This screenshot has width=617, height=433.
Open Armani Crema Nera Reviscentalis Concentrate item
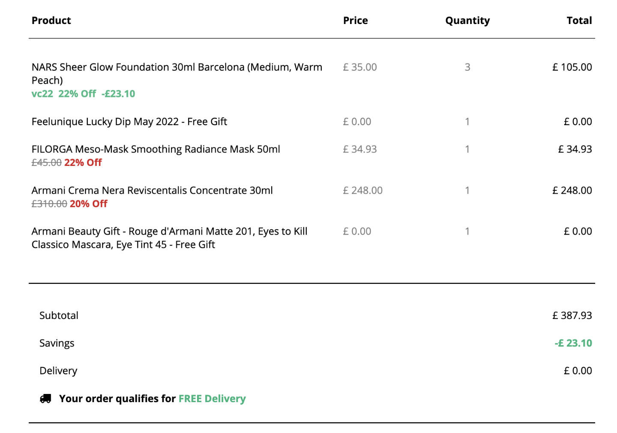pyautogui.click(x=152, y=190)
